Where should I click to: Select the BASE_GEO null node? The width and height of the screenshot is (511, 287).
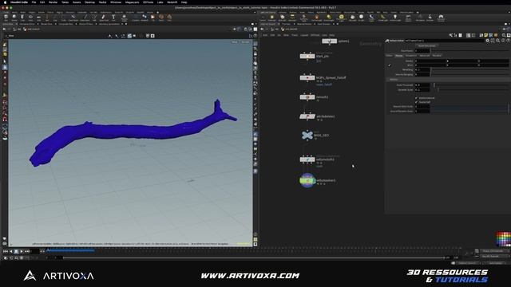[307, 135]
